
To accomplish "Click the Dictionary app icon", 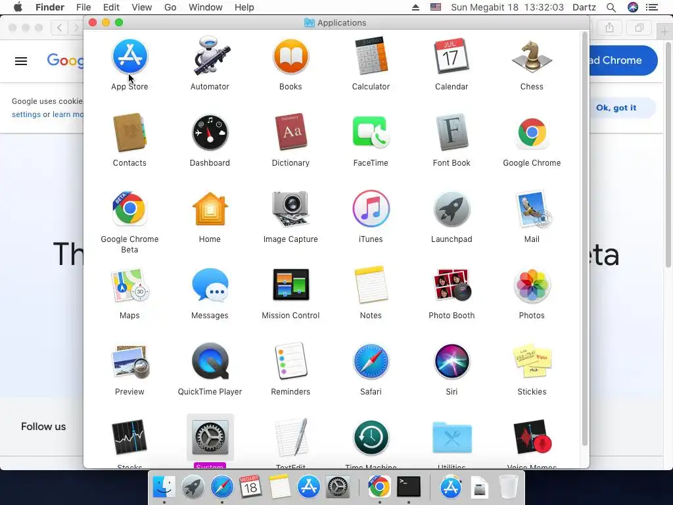I will tap(290, 133).
